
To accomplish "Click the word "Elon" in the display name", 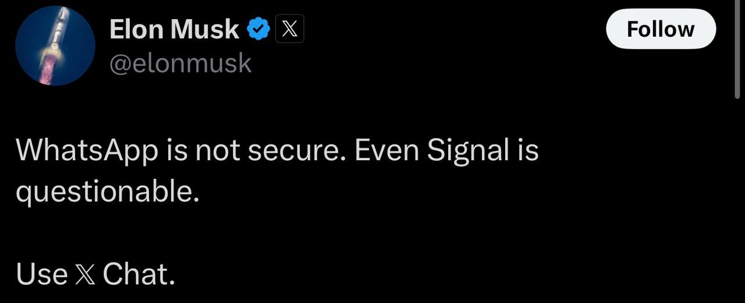I will pos(138,29).
